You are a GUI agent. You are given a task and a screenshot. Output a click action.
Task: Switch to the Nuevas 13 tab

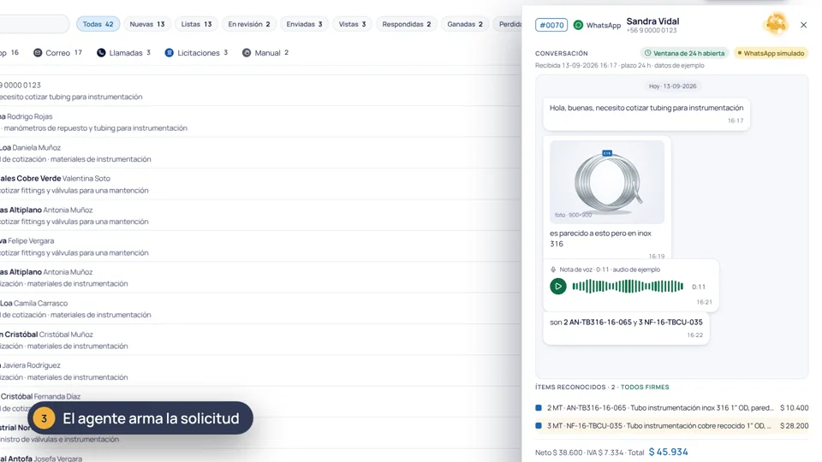pyautogui.click(x=146, y=24)
